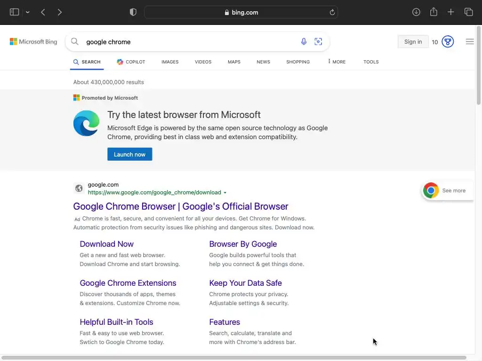Screen dimensions: 482x361
Task: Open the Keep Your Data Safe link
Action: point(245,283)
